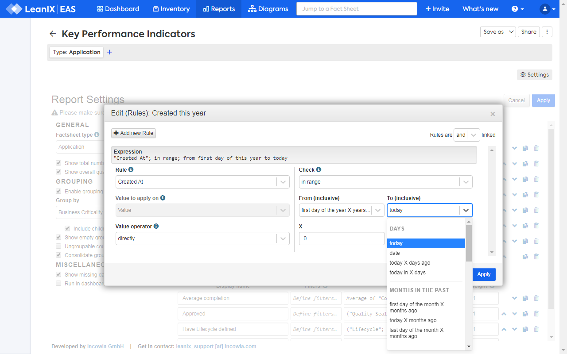Screen dimensions: 567x354
Task: Click the Check info icon
Action: [x=318, y=169]
